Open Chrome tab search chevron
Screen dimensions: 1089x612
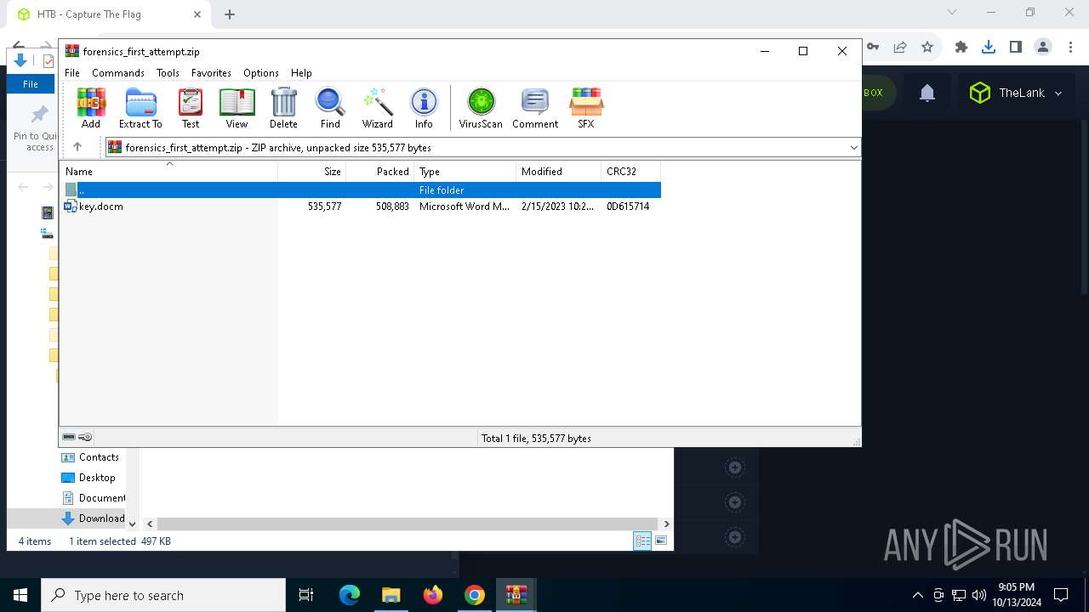[952, 12]
